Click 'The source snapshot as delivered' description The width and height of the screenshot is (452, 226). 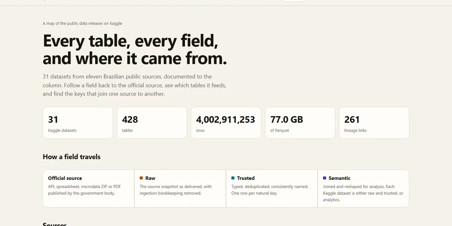[x=176, y=190]
